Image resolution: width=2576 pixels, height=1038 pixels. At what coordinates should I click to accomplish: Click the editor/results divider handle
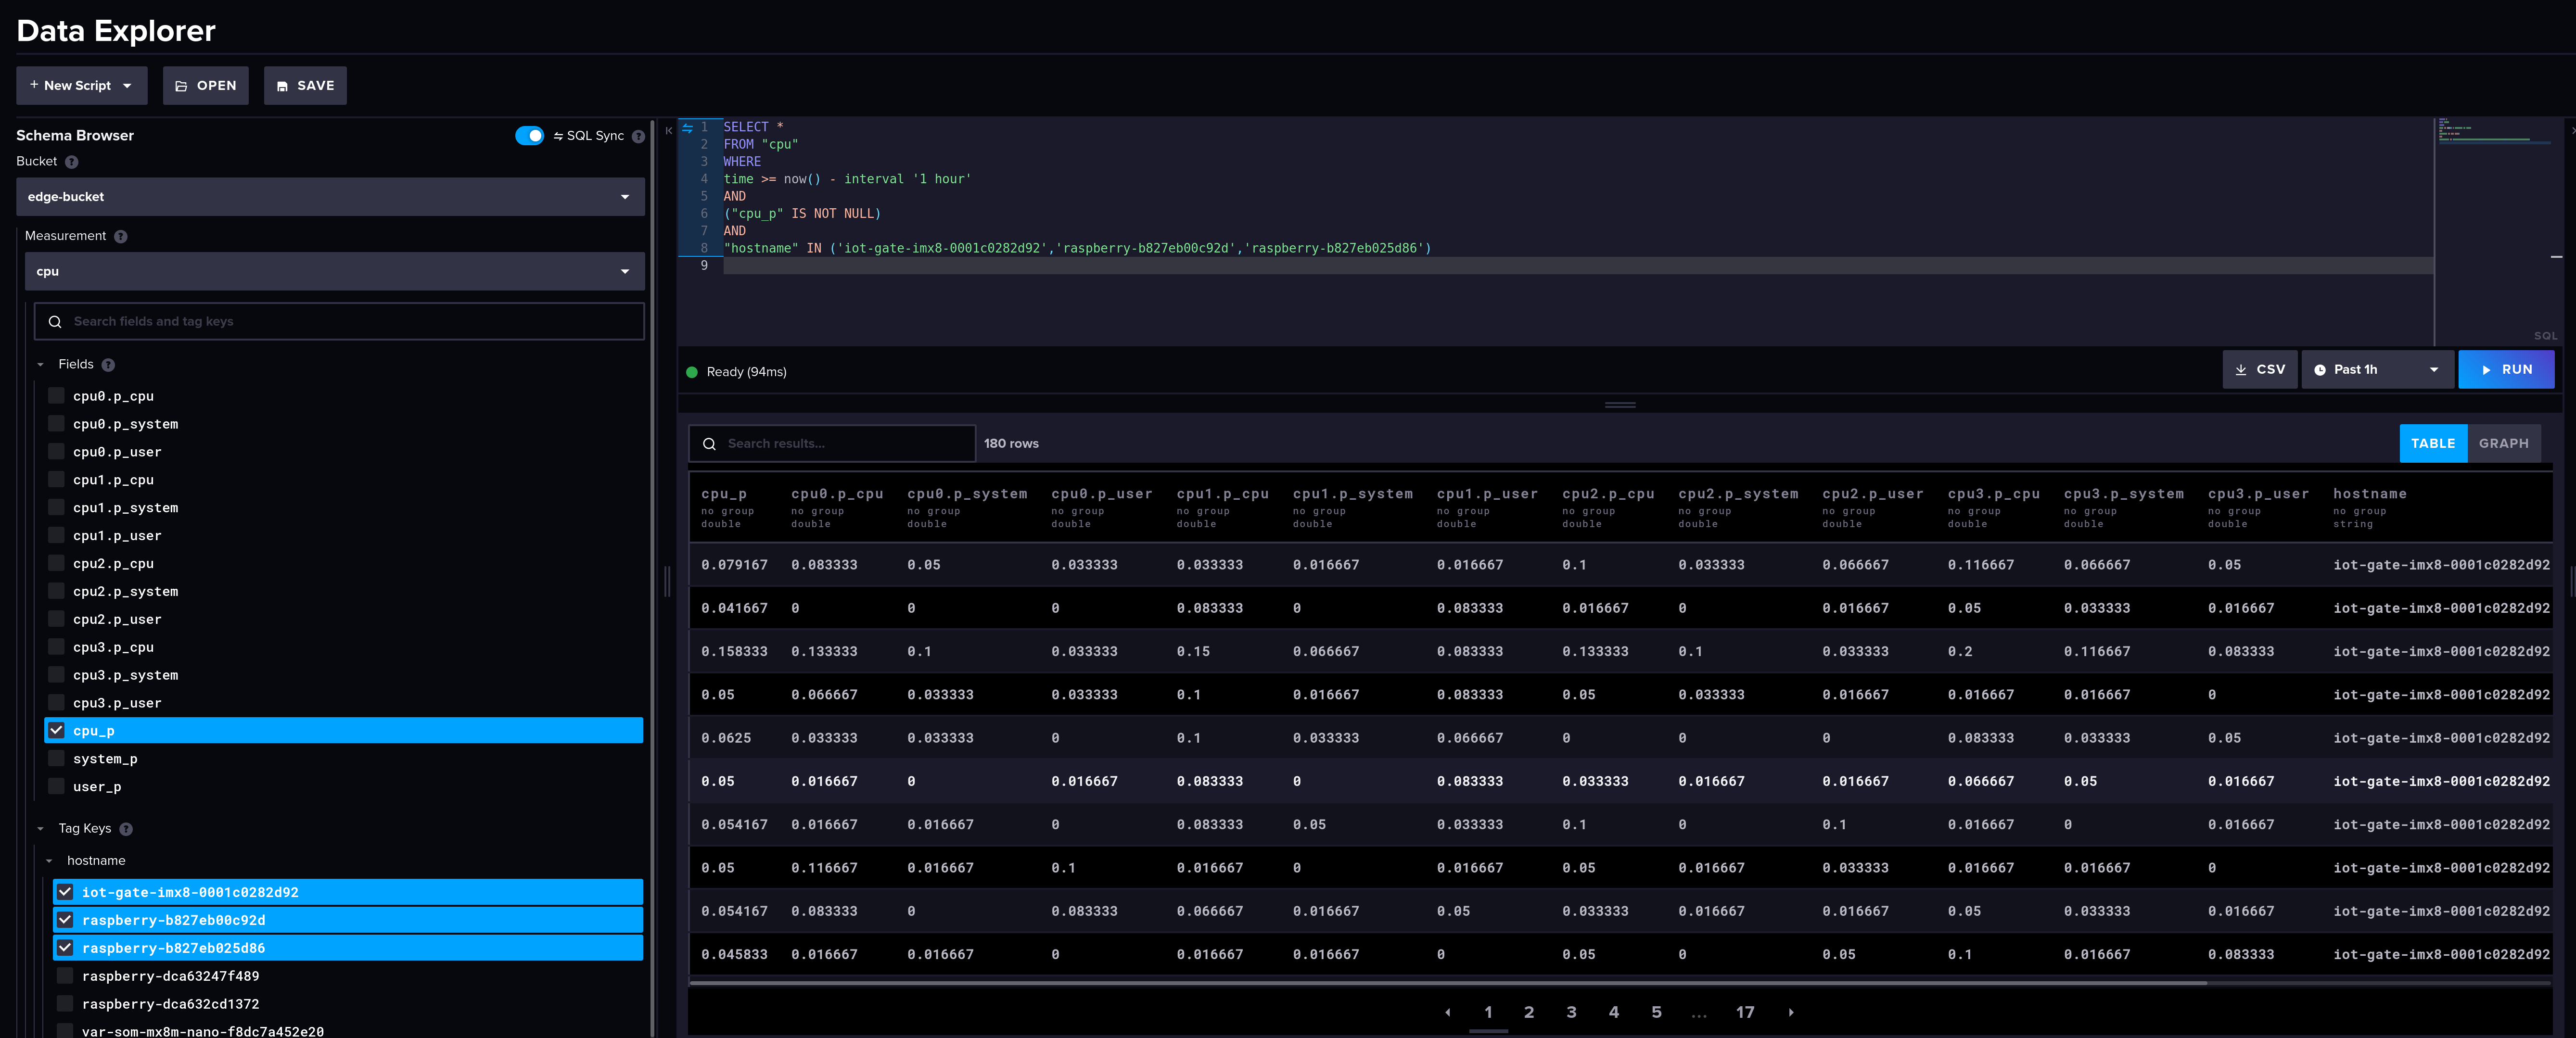pos(1620,405)
